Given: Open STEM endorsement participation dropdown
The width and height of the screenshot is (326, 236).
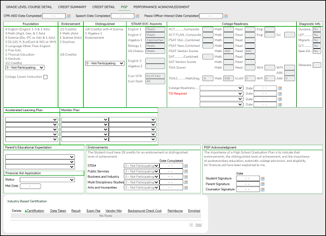Looking at the screenshot, I should [141, 166].
